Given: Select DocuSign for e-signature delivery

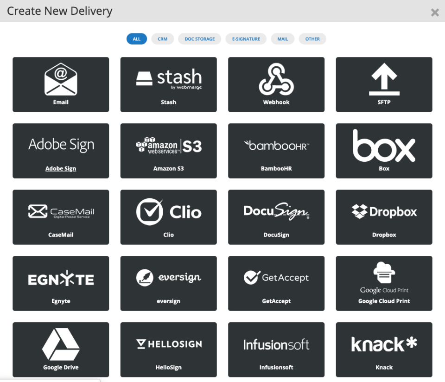Looking at the screenshot, I should coord(276,217).
